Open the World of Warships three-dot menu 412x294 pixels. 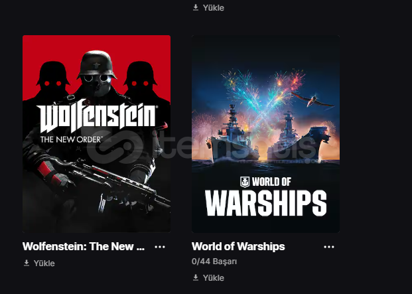329,247
